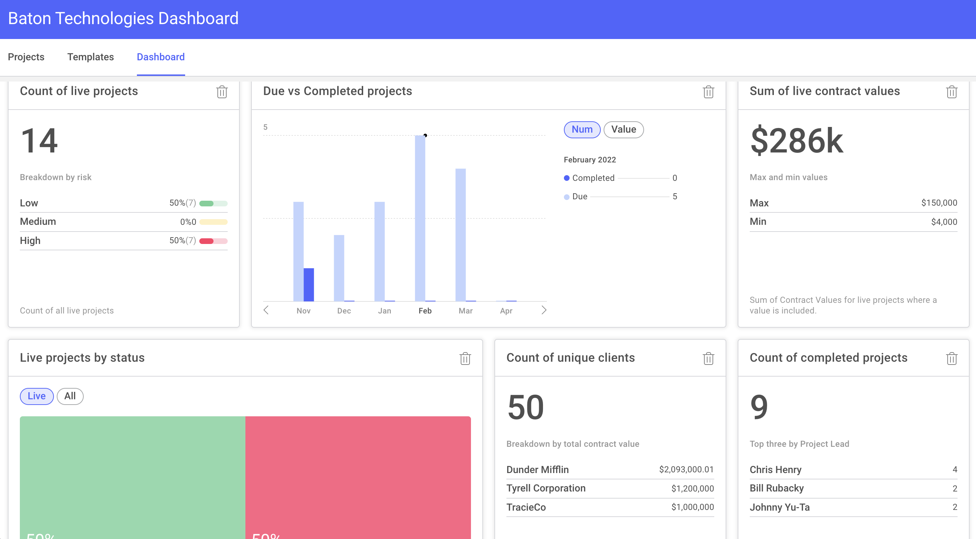Delete the Sum of live contract values card
The height and width of the screenshot is (539, 976).
tap(952, 92)
